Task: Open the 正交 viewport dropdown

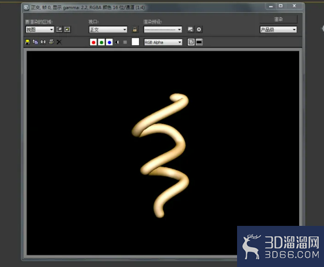Action: pyautogui.click(x=108, y=30)
